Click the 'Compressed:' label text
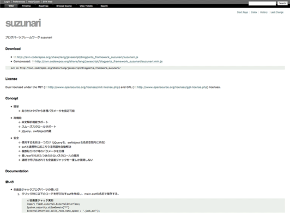 (x=22, y=61)
